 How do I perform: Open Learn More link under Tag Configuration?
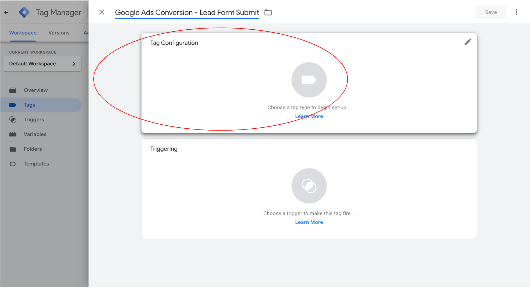click(309, 116)
